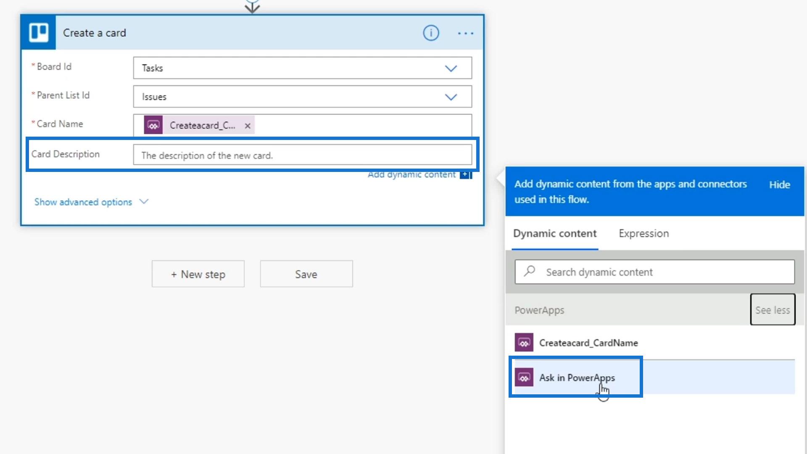Open the three-dot menu of Create a card
The height and width of the screenshot is (454, 807).
coord(465,33)
